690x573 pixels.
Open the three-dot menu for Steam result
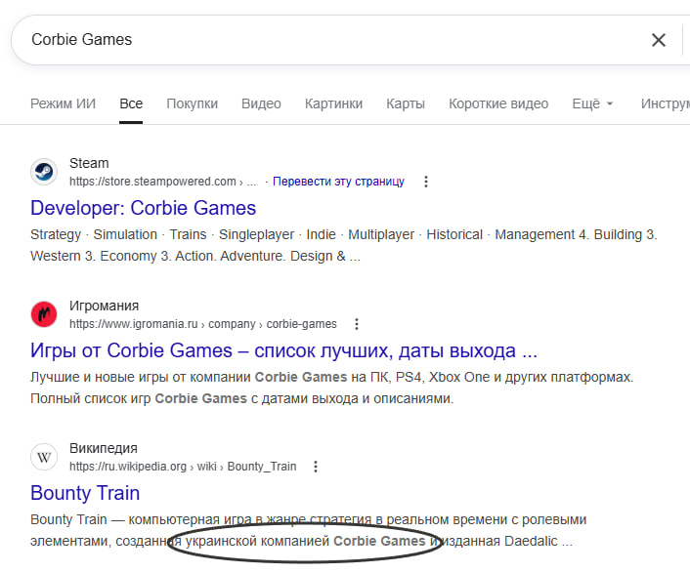(x=425, y=182)
